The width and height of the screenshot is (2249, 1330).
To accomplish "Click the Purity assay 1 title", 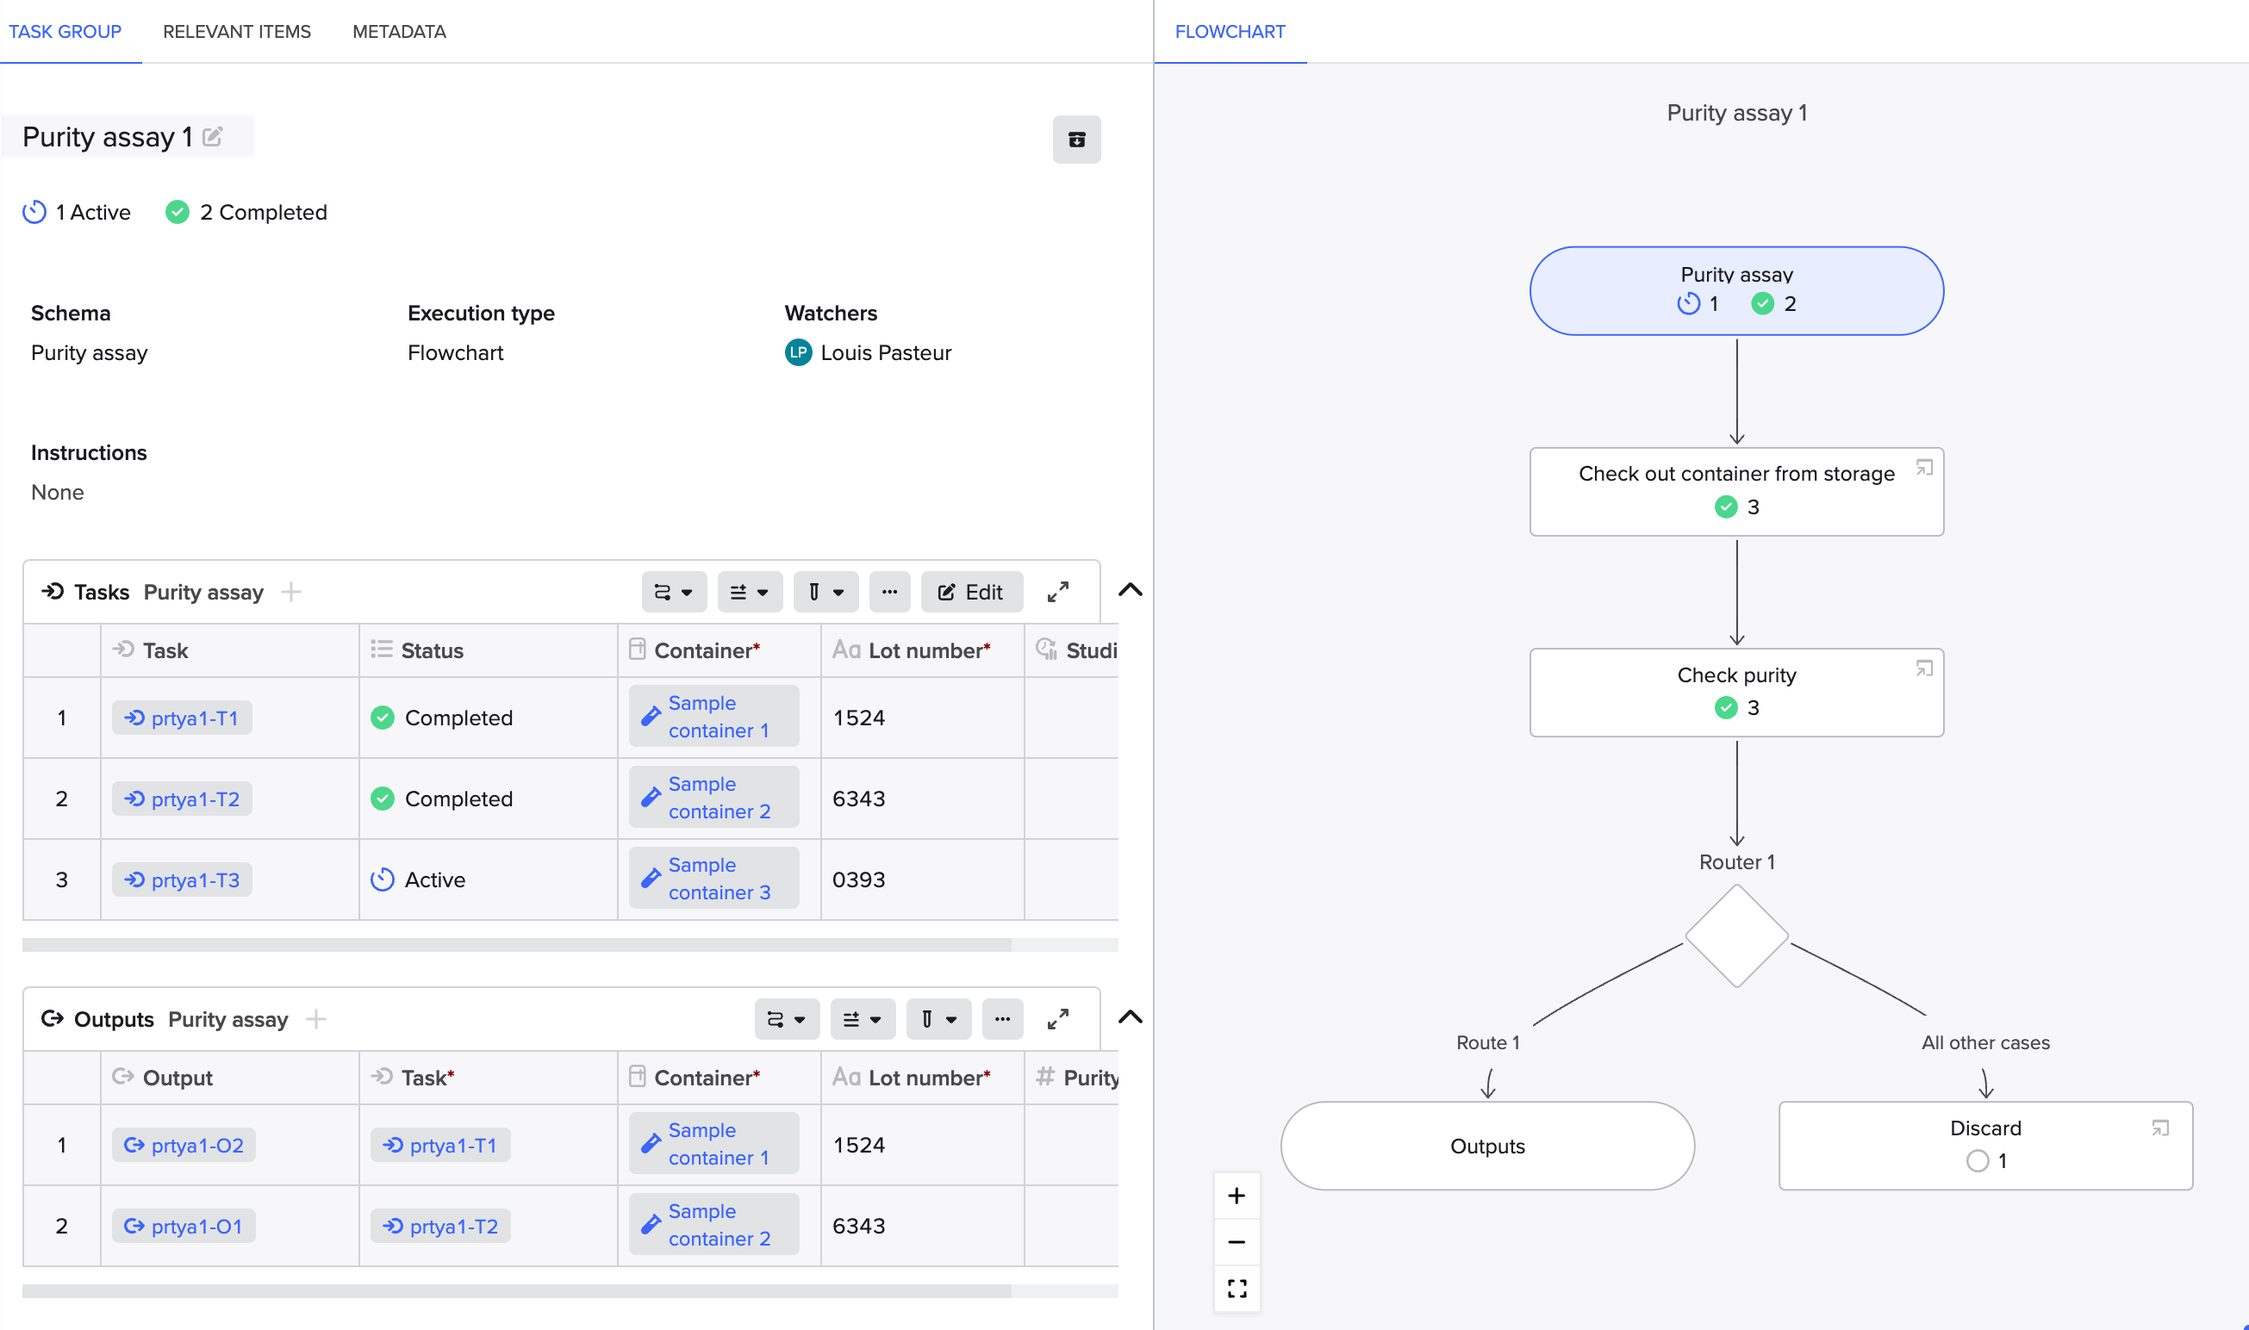I will [x=108, y=136].
